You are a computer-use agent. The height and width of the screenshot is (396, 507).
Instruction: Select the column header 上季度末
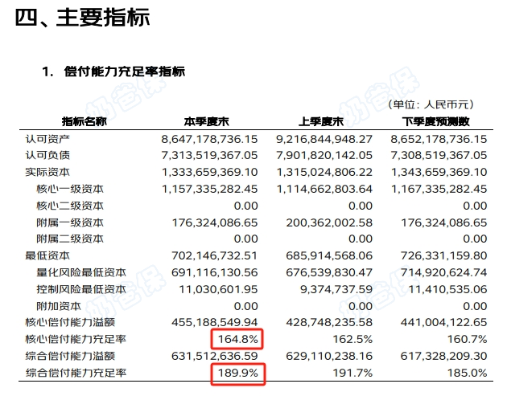pos(321,121)
